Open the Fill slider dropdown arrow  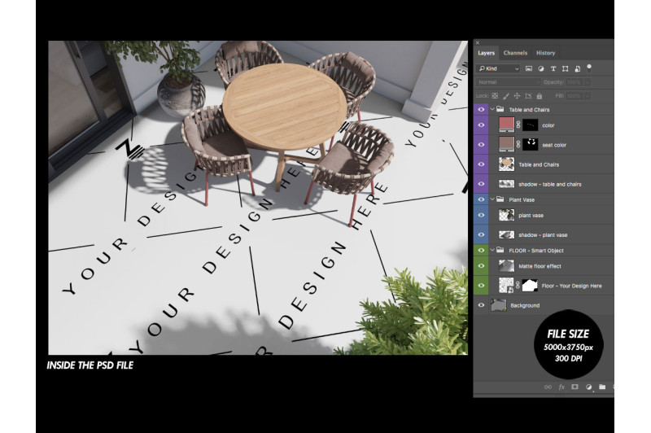coord(587,96)
